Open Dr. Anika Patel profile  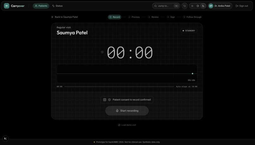[220, 6]
